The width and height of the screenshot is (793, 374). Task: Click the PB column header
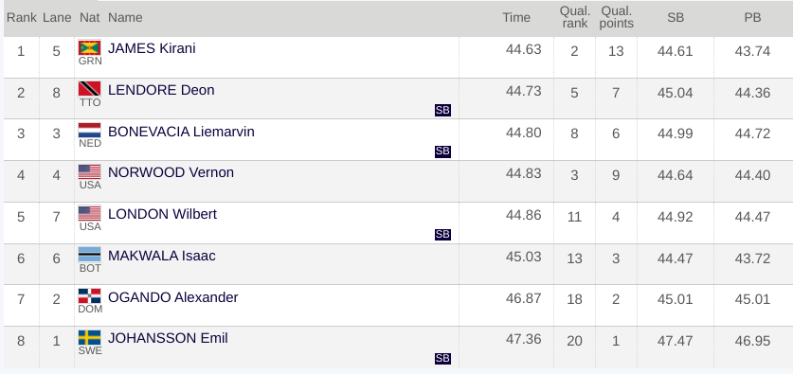coord(752,18)
